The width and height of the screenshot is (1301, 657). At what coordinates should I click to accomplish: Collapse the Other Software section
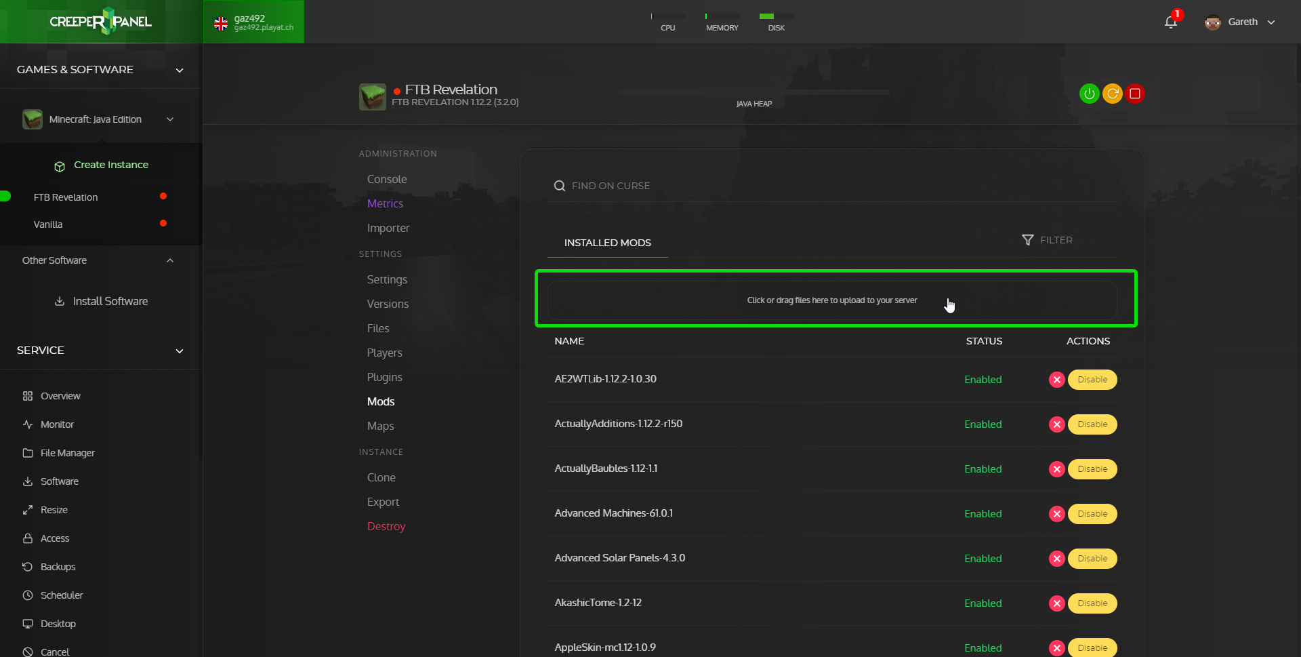pos(170,260)
